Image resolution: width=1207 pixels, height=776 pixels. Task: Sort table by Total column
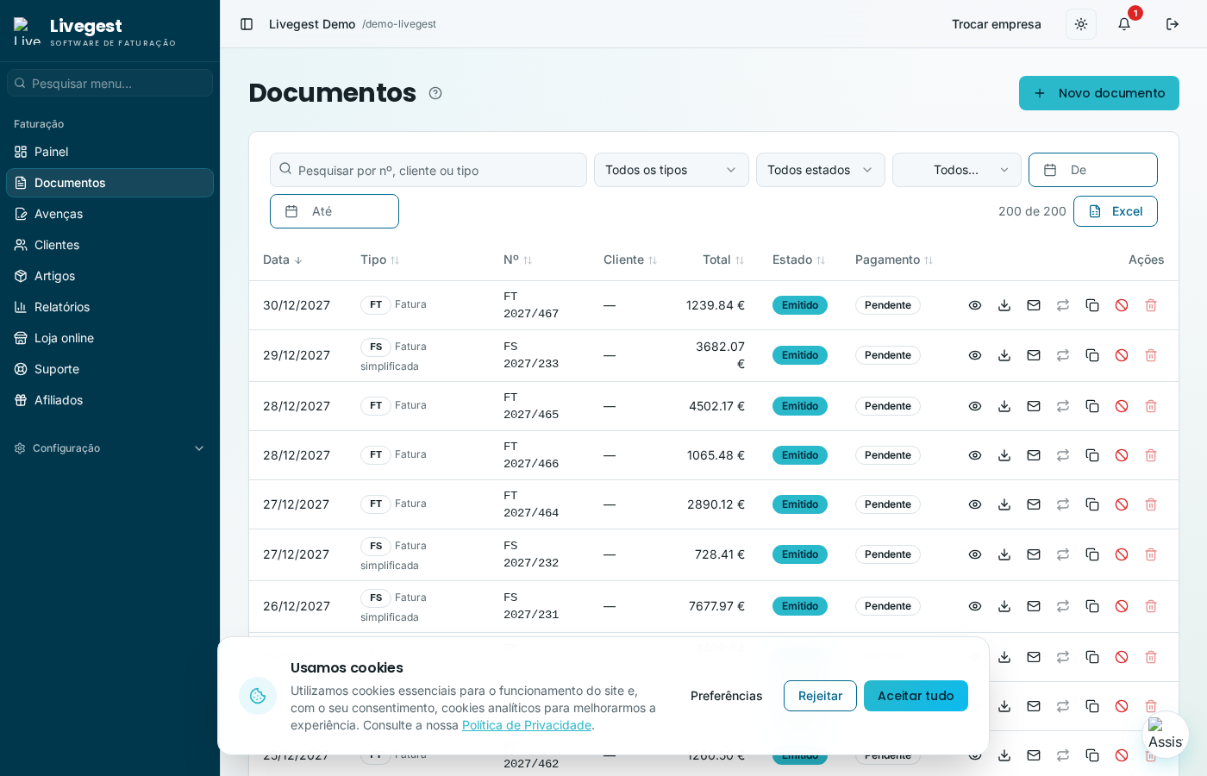(723, 260)
